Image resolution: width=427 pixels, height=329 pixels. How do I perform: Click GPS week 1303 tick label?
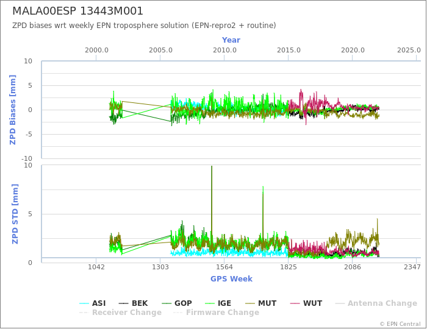(160, 267)
